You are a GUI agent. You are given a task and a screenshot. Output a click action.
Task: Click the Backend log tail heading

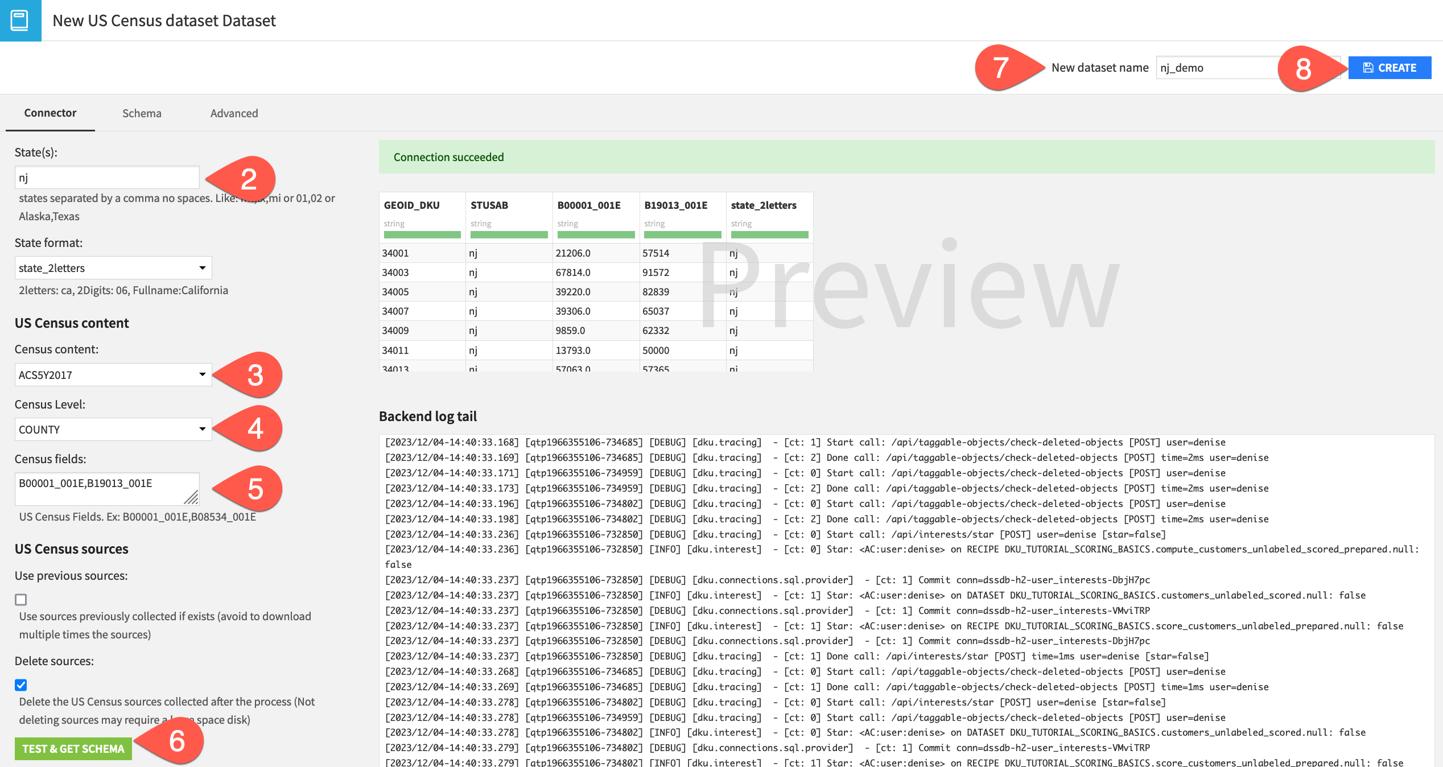(x=428, y=416)
